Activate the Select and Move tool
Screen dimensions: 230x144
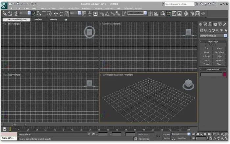(x=56, y=14)
